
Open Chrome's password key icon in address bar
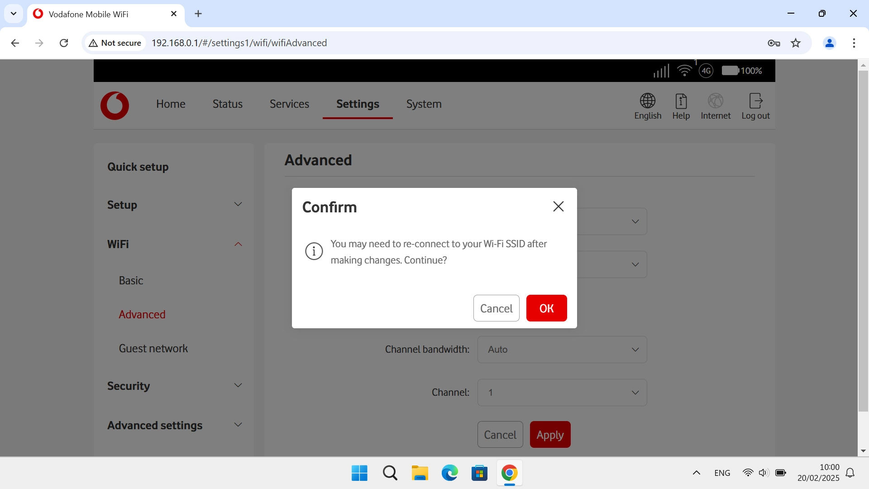(x=774, y=43)
